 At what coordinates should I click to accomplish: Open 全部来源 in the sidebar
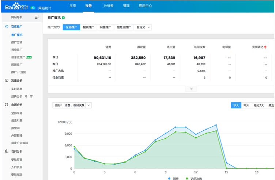17,113
